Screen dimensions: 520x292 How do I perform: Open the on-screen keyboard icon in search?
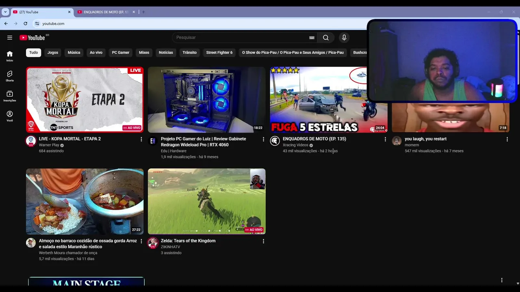coord(312,38)
